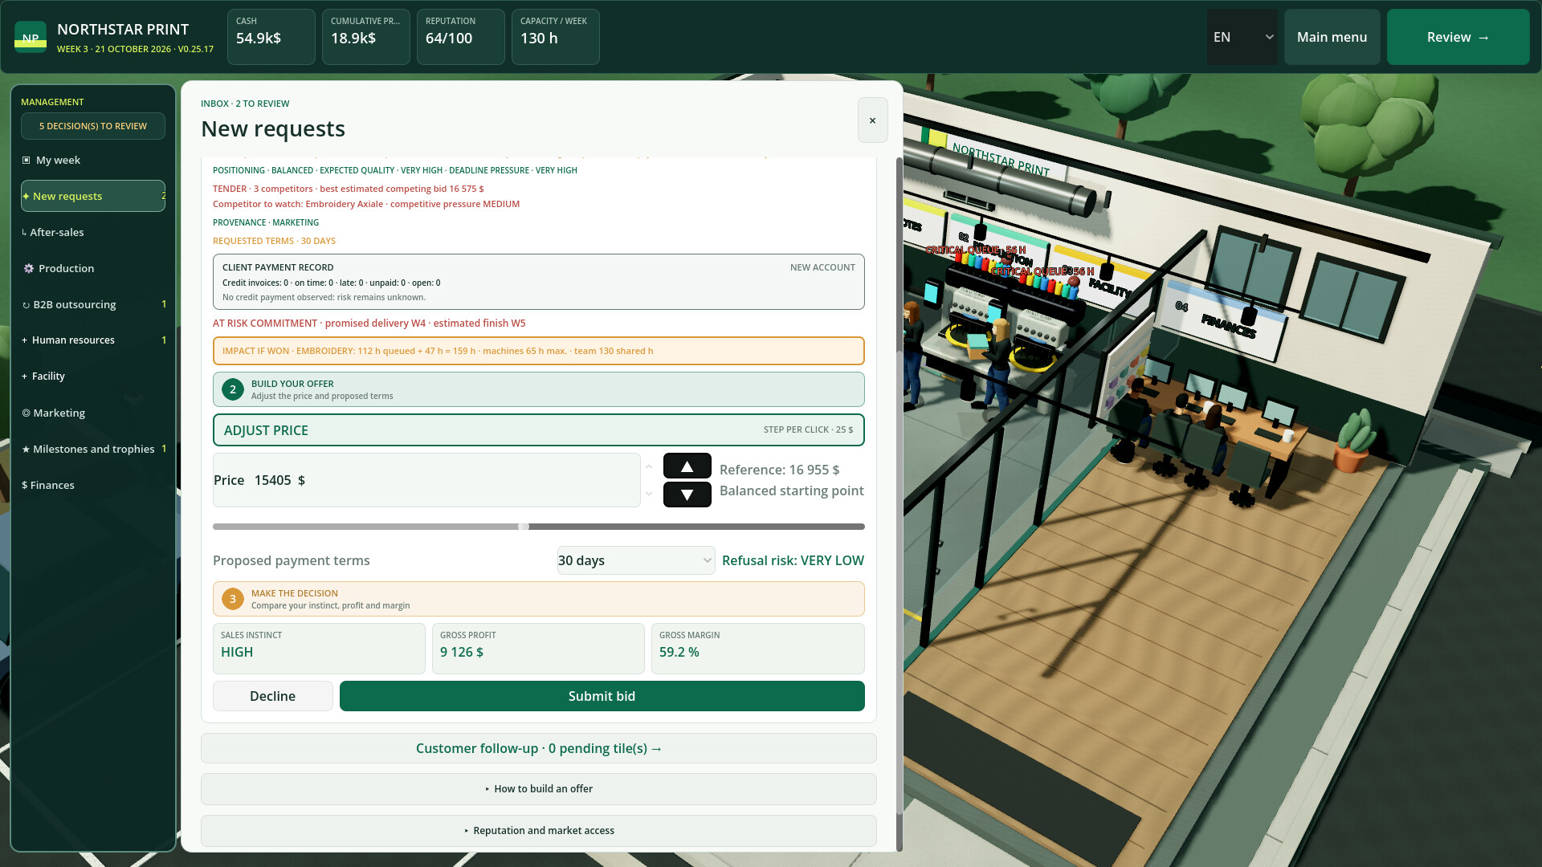
Task: Open After-sales section
Action: point(93,232)
